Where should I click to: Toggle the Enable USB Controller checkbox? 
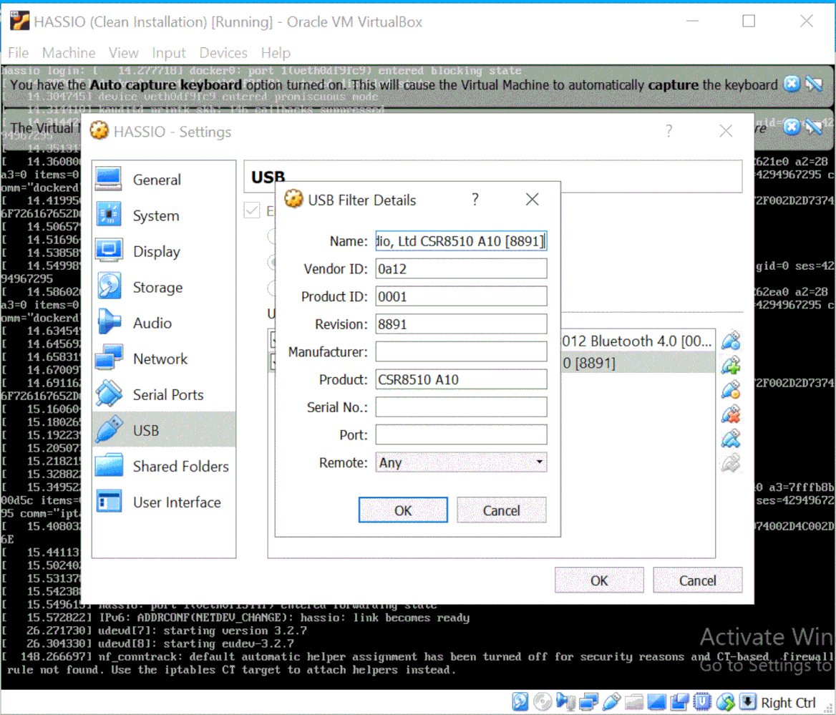[x=252, y=210]
